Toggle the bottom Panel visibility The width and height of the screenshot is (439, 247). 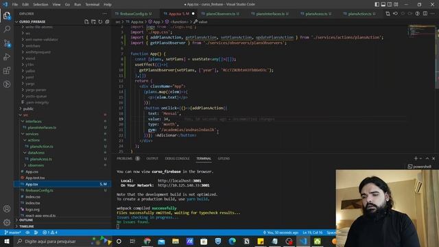(x=383, y=4)
